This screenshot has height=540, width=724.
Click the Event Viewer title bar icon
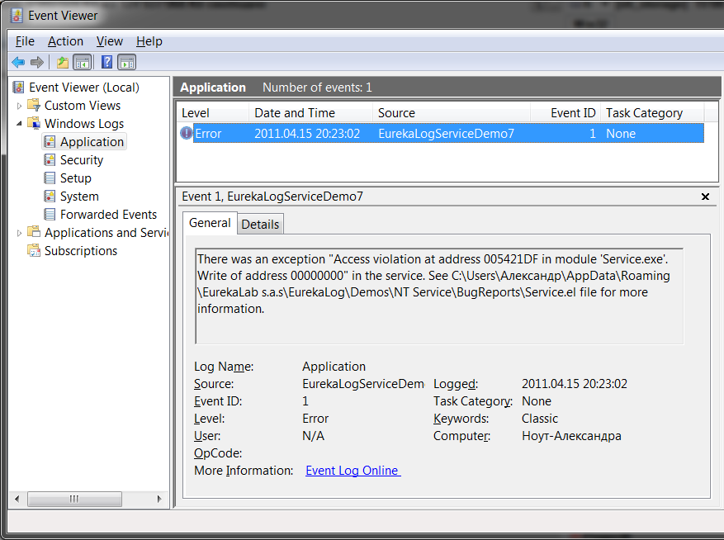click(17, 15)
